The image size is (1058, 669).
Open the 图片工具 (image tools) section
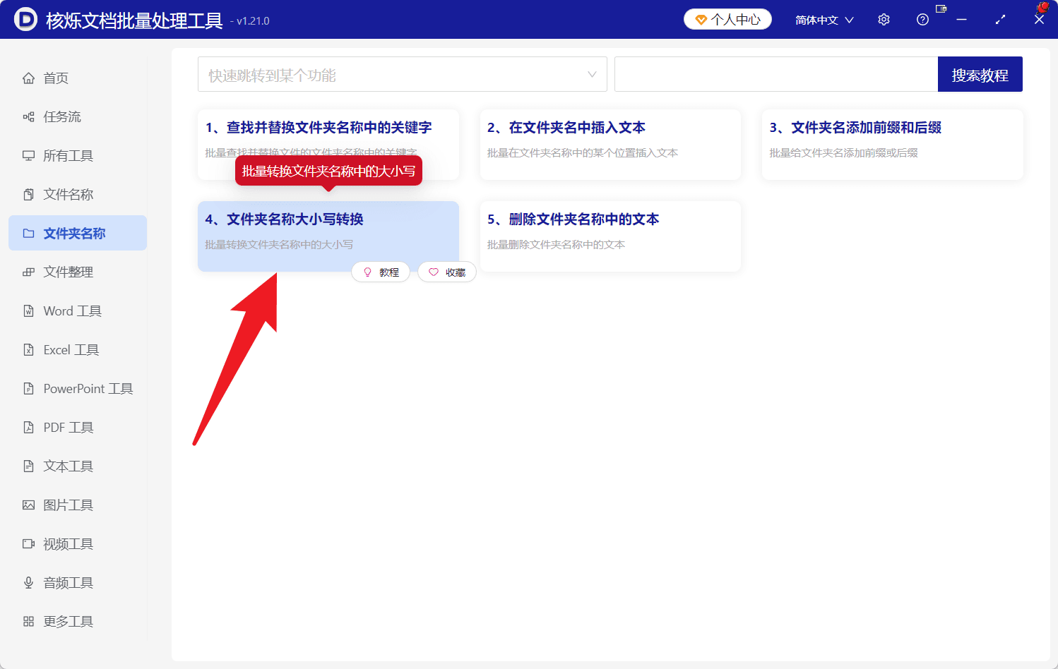click(69, 505)
